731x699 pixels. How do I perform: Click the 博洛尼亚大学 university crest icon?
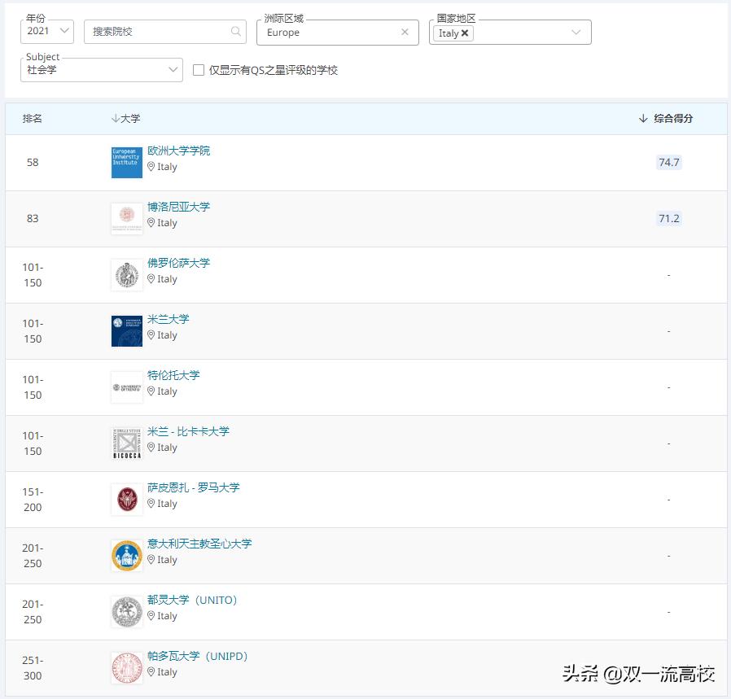tap(126, 217)
